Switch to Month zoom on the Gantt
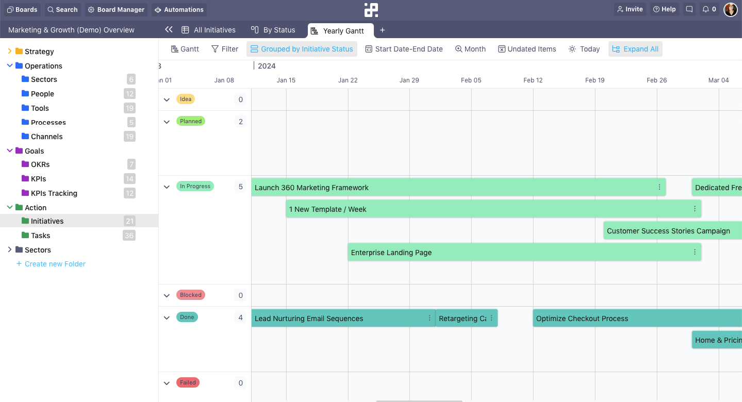This screenshot has width=742, height=402. [470, 48]
